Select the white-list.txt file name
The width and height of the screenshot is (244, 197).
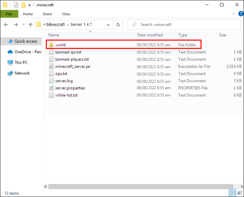click(x=66, y=95)
